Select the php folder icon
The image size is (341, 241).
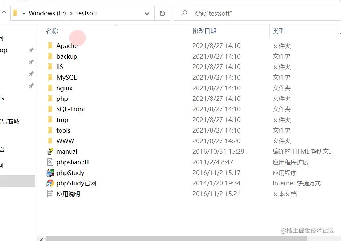[x=50, y=99]
